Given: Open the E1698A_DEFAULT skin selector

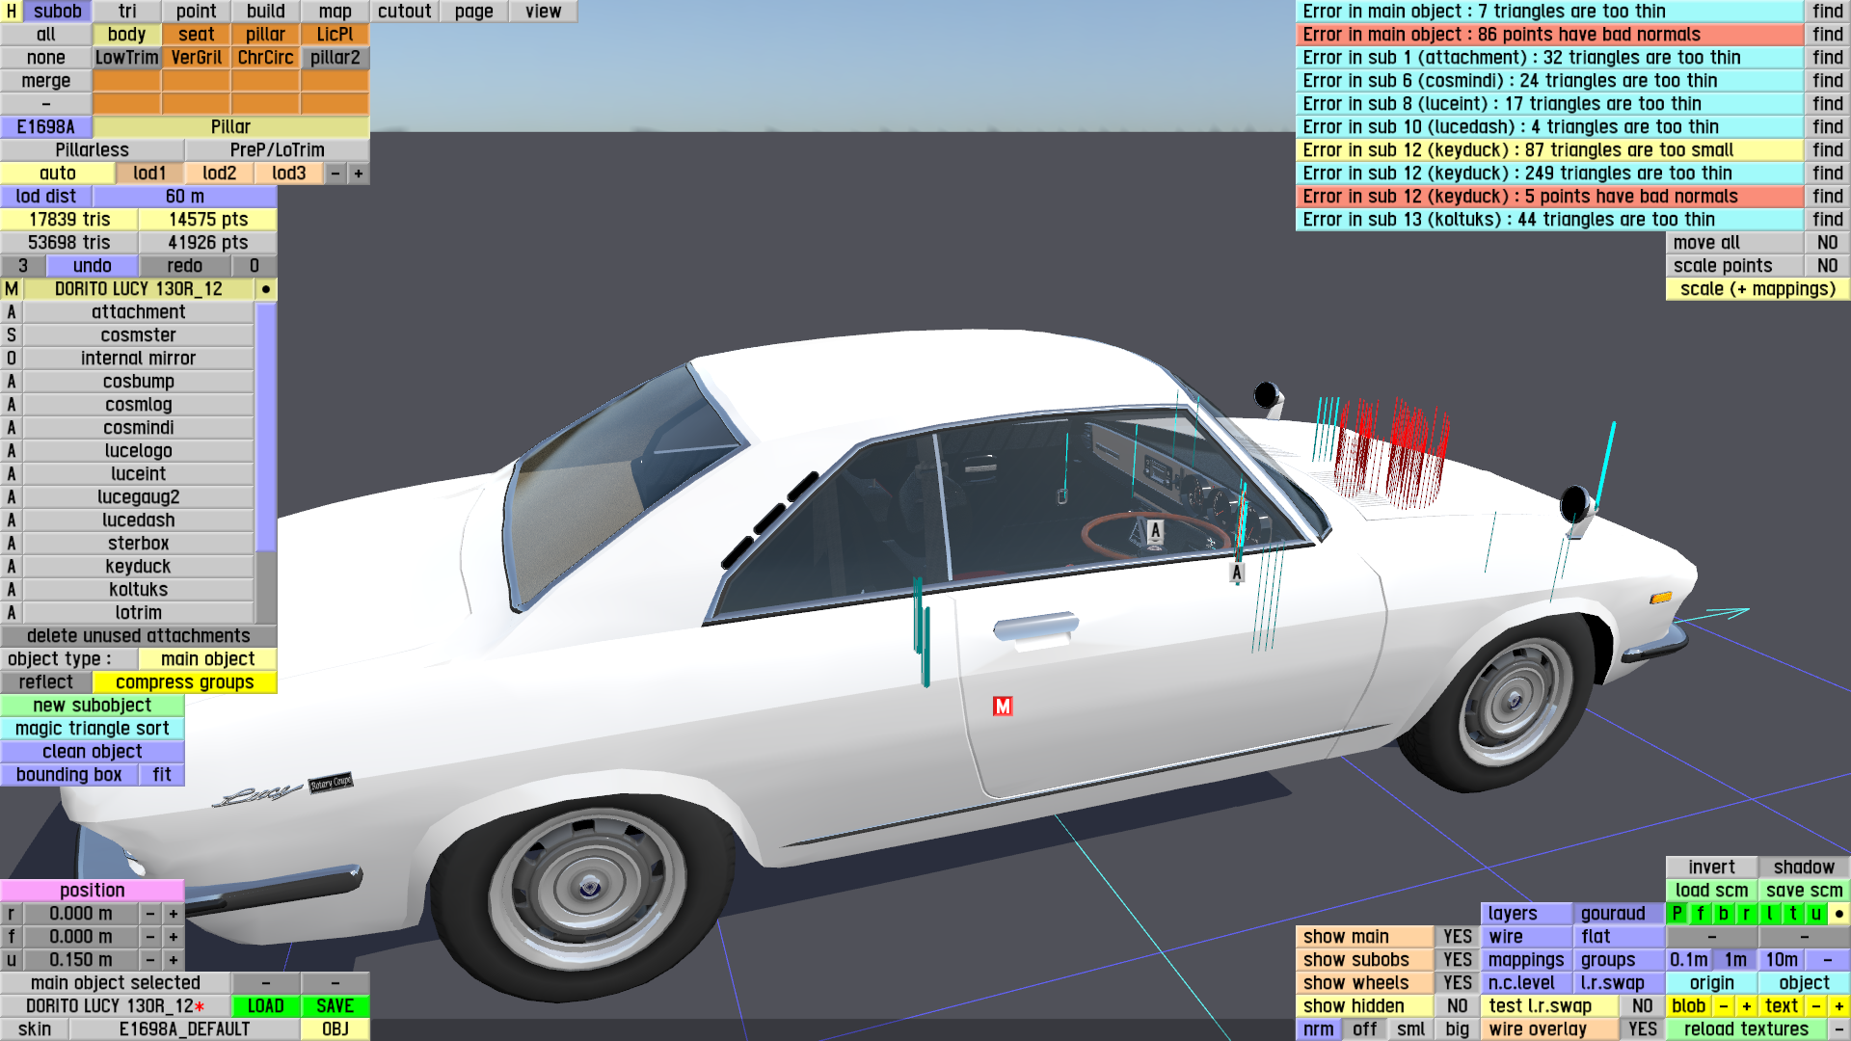Looking at the screenshot, I should (x=184, y=1029).
